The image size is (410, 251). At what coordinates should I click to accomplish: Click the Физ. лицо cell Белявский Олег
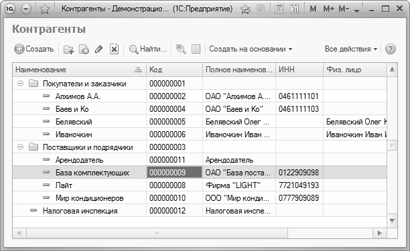tap(355, 122)
